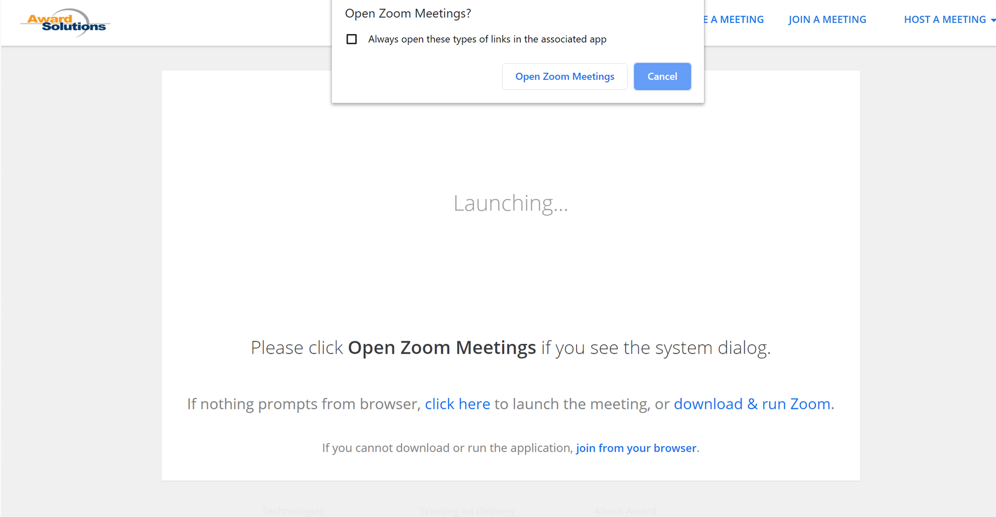
Task: Cancel the Open Zoom Meetings dialog
Action: pyautogui.click(x=662, y=76)
